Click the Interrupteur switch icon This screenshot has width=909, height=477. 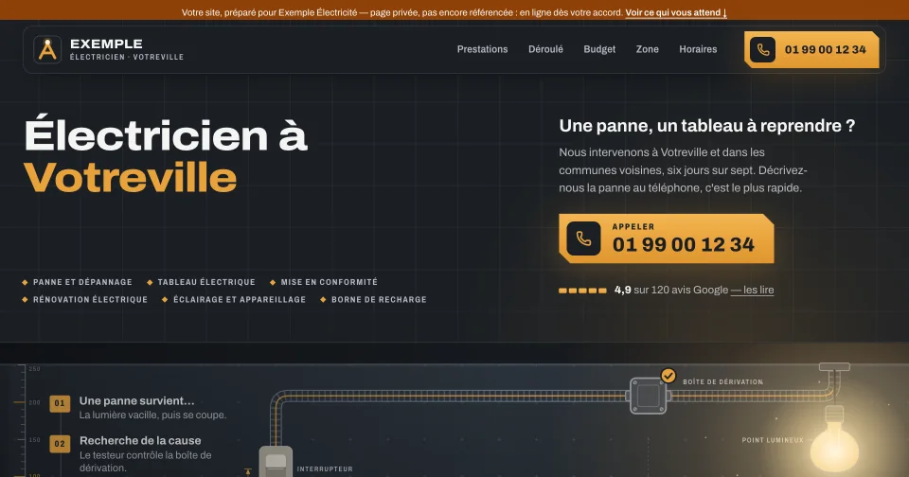tap(276, 462)
